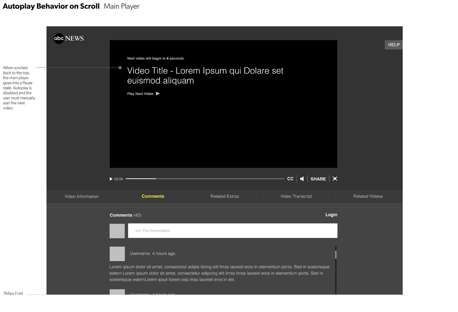The image size is (458, 312).
Task: Seek on the video progress bar
Action: coord(205,179)
